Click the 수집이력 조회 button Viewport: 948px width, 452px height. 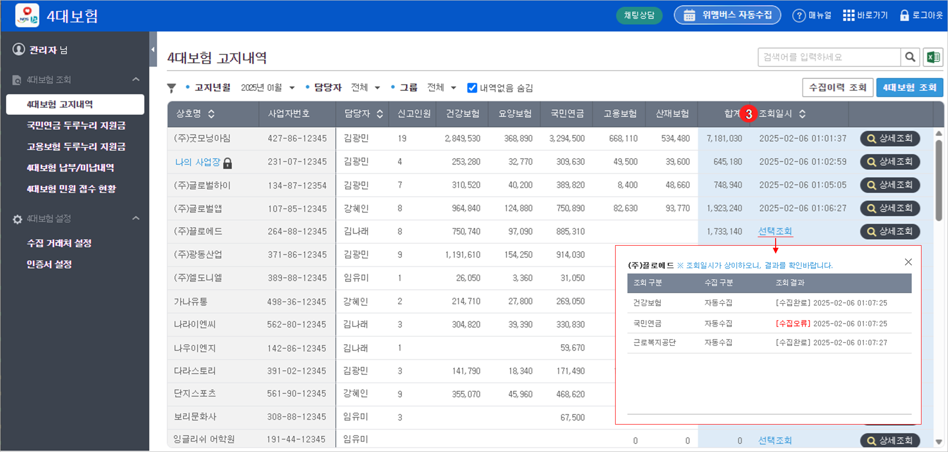coord(837,88)
